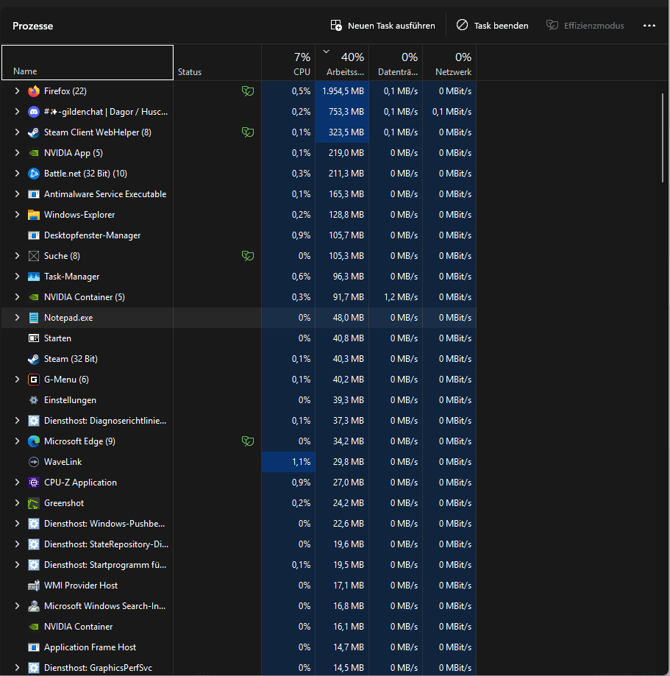Sort by the Status column header
670x676 pixels.
click(x=217, y=63)
